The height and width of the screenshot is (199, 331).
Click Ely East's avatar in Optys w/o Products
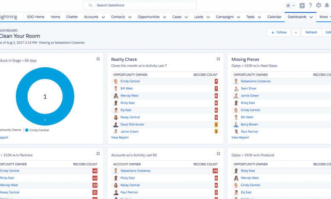point(236,193)
